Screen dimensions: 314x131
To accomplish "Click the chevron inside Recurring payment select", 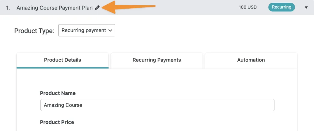I will click(x=110, y=30).
